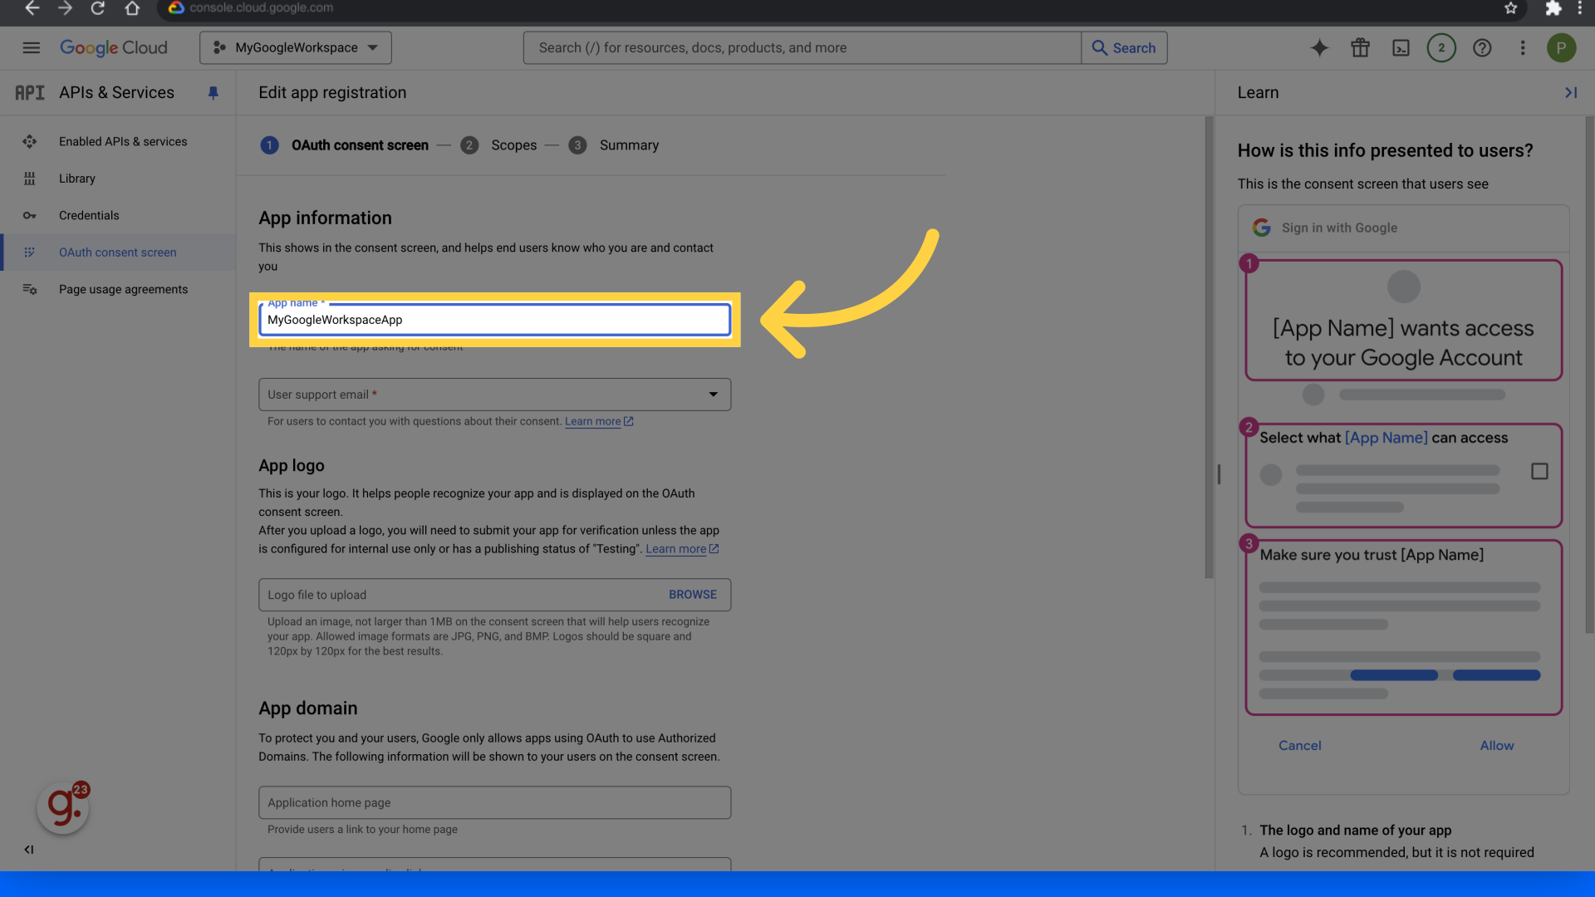Screen dimensions: 1595x897
Task: Click Cancel in the consent preview
Action: [x=1299, y=746]
